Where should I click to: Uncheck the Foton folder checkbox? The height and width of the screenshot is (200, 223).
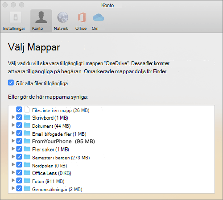pyautogui.click(x=19, y=181)
